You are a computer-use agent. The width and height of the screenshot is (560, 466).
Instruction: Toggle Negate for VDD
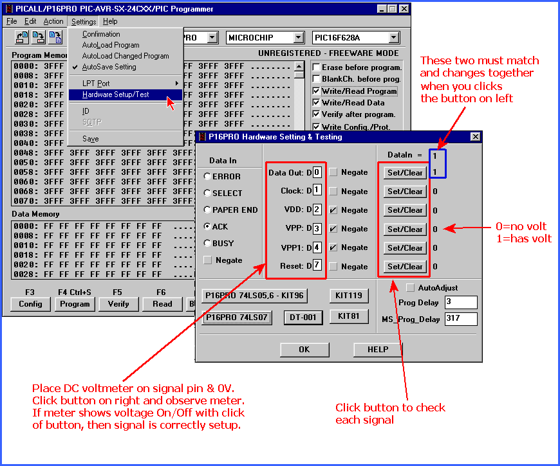tap(333, 210)
